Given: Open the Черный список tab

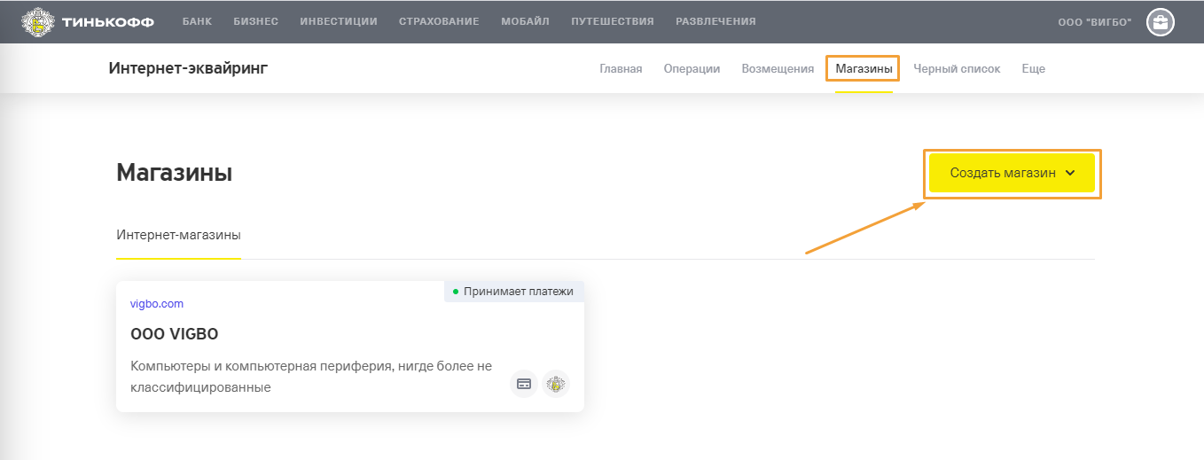Looking at the screenshot, I should pyautogui.click(x=957, y=69).
